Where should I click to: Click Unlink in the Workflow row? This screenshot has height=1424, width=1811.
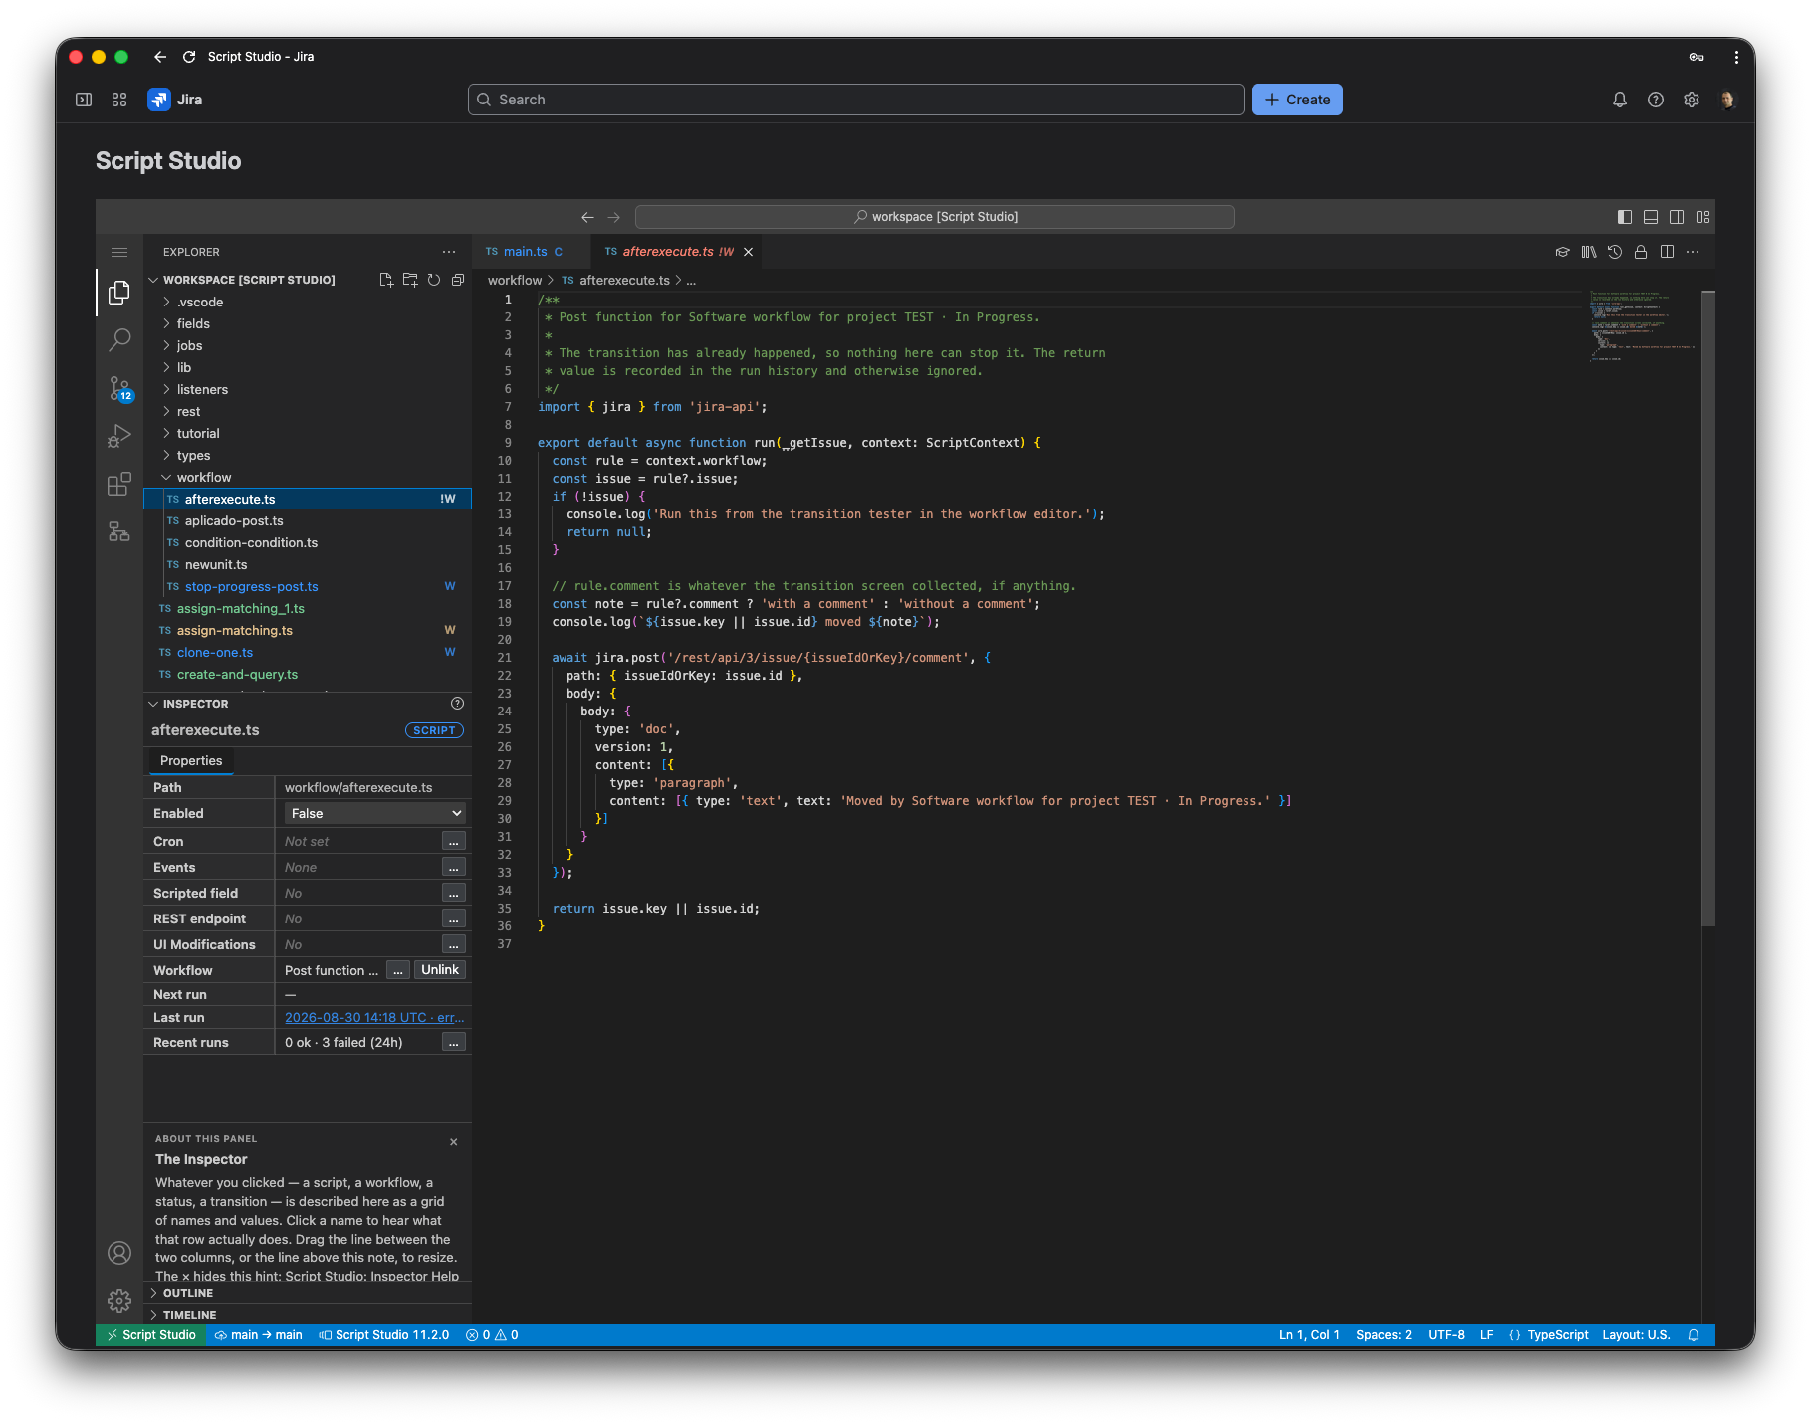point(440,970)
